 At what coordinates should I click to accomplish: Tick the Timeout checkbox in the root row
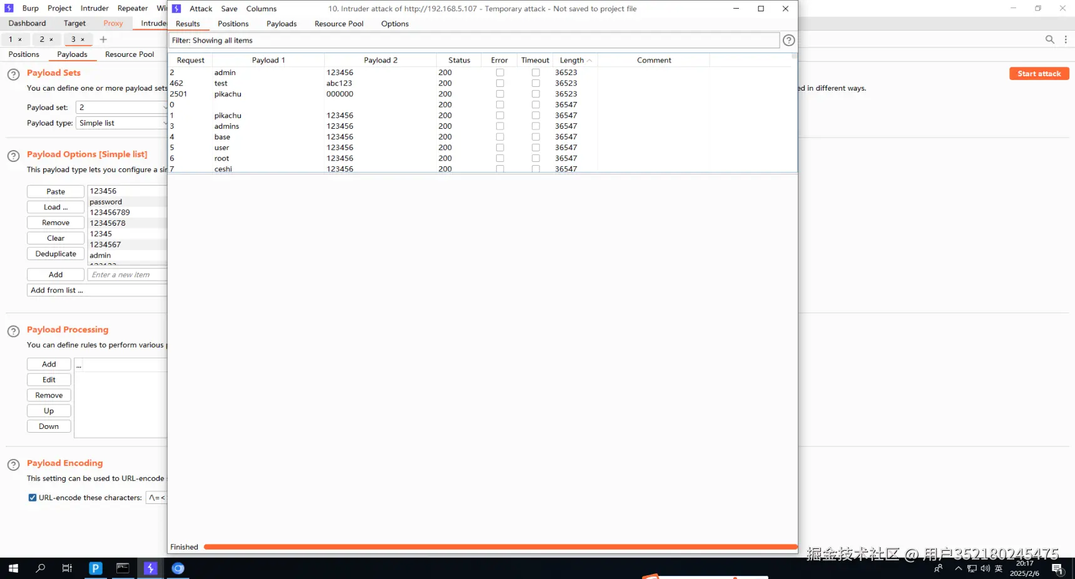[536, 158]
